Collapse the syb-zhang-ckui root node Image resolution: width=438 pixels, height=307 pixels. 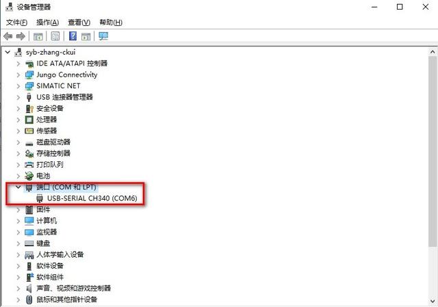tap(8, 52)
